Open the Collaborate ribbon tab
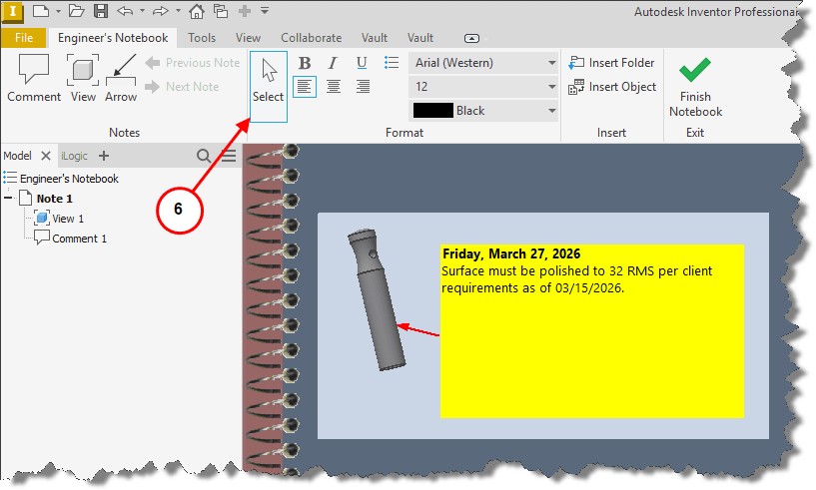 pyautogui.click(x=312, y=38)
